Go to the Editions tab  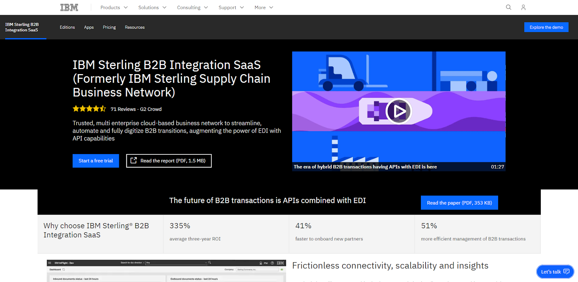pyautogui.click(x=67, y=27)
